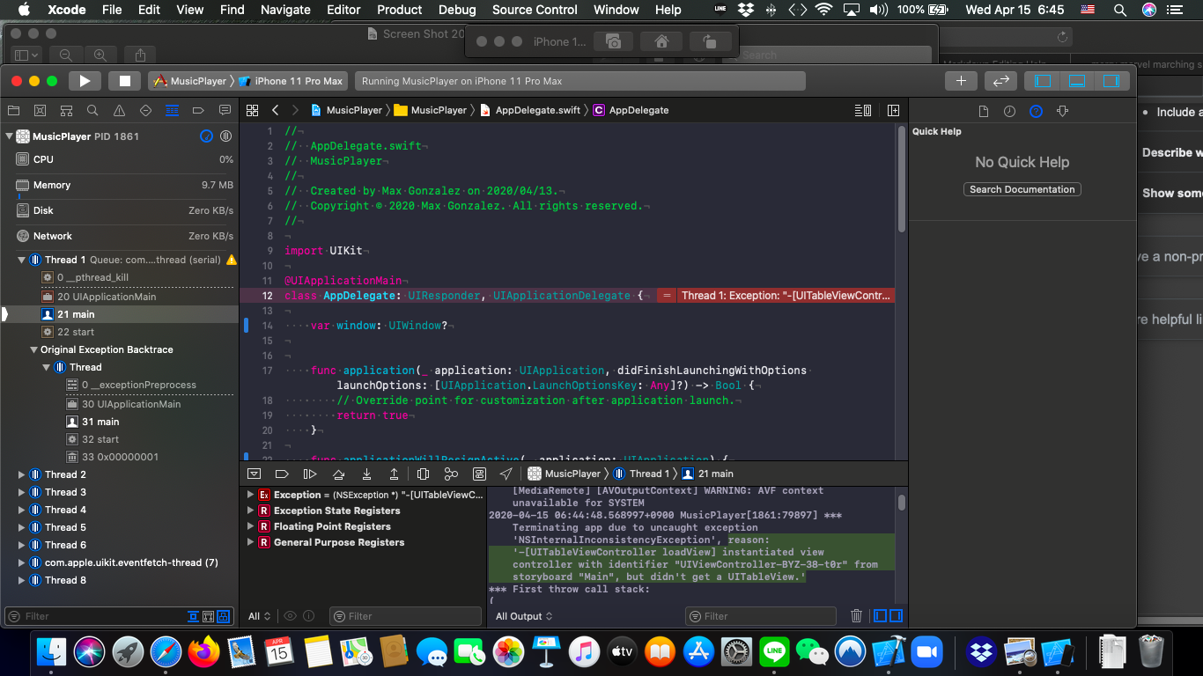This screenshot has height=676, width=1203.
Task: Expand Thread 2 in the debug navigator
Action: click(x=22, y=474)
